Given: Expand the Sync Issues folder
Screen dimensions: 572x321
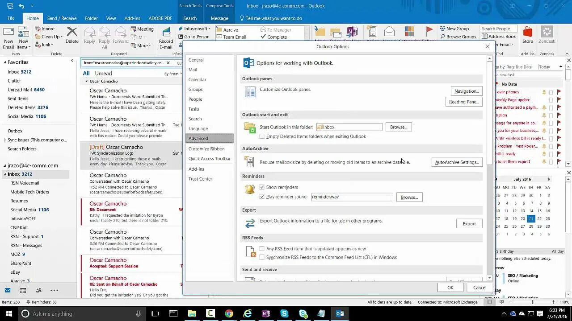Looking at the screenshot, I should point(5,140).
